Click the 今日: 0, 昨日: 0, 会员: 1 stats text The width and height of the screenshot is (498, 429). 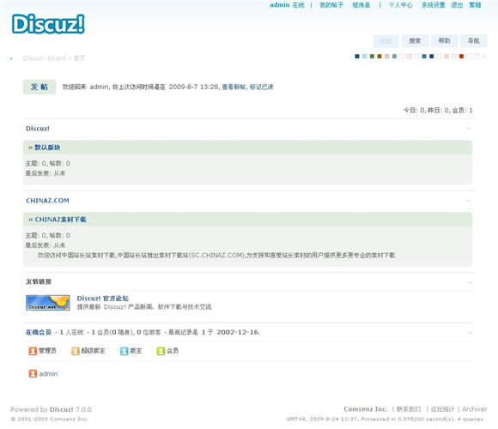tap(438, 111)
